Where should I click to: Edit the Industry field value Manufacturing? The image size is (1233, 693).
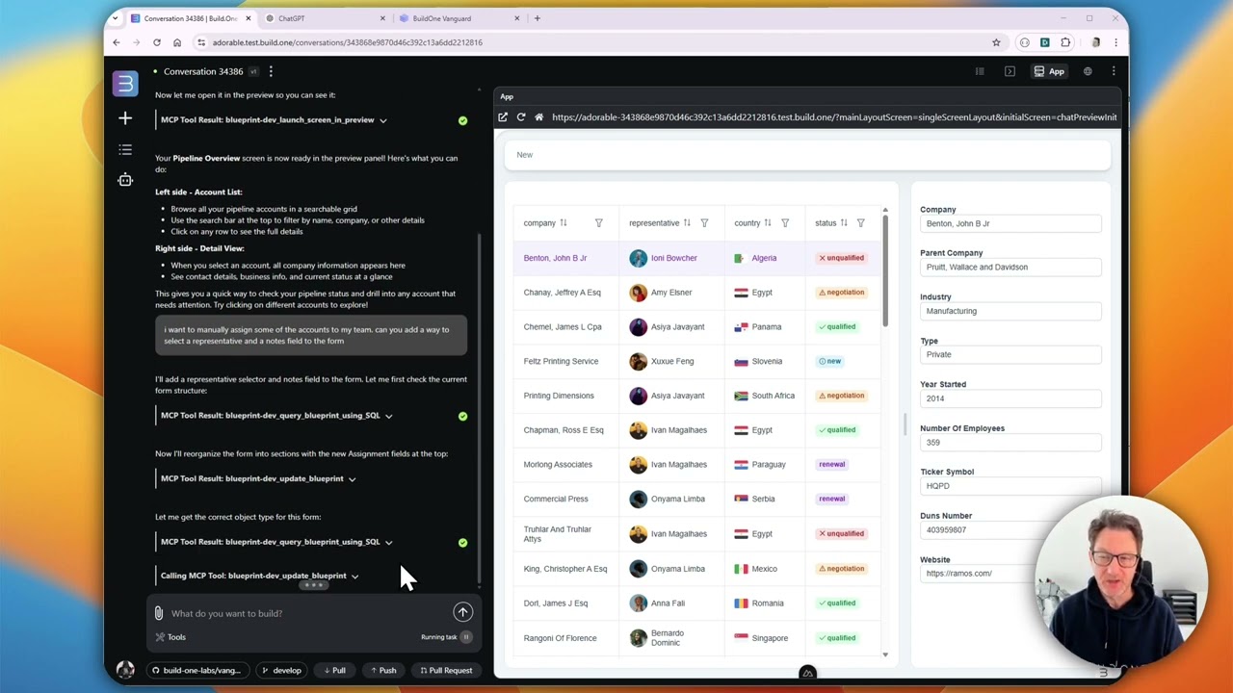pyautogui.click(x=1010, y=311)
